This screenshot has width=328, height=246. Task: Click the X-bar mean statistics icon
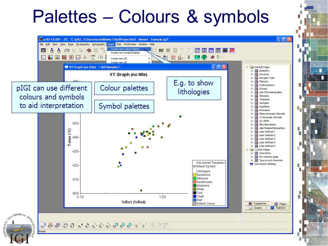click(189, 57)
